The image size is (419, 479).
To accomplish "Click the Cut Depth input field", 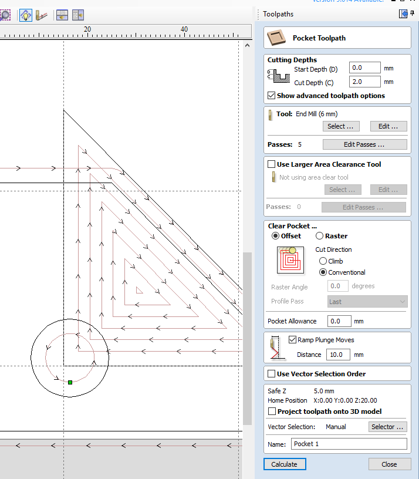I will coord(364,82).
